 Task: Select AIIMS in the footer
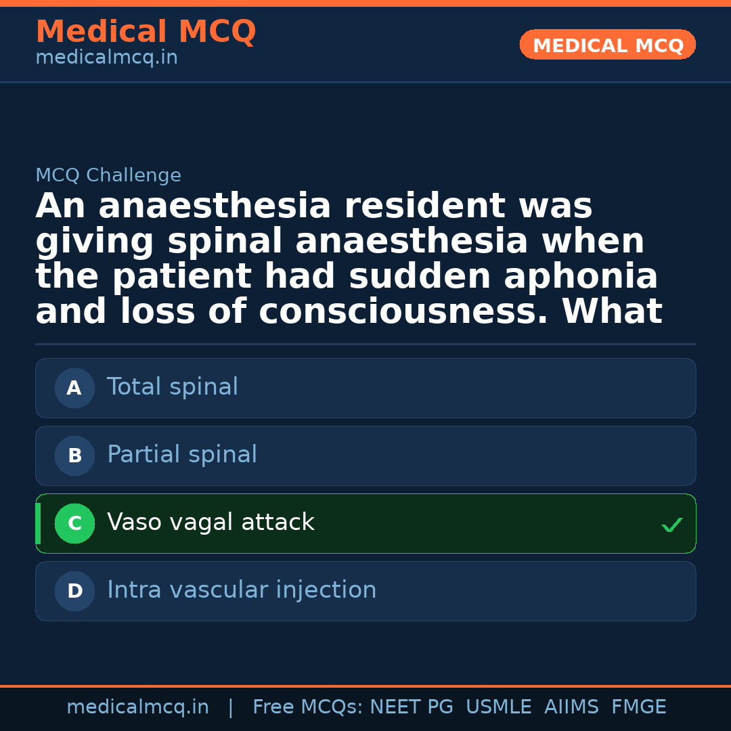click(x=571, y=707)
